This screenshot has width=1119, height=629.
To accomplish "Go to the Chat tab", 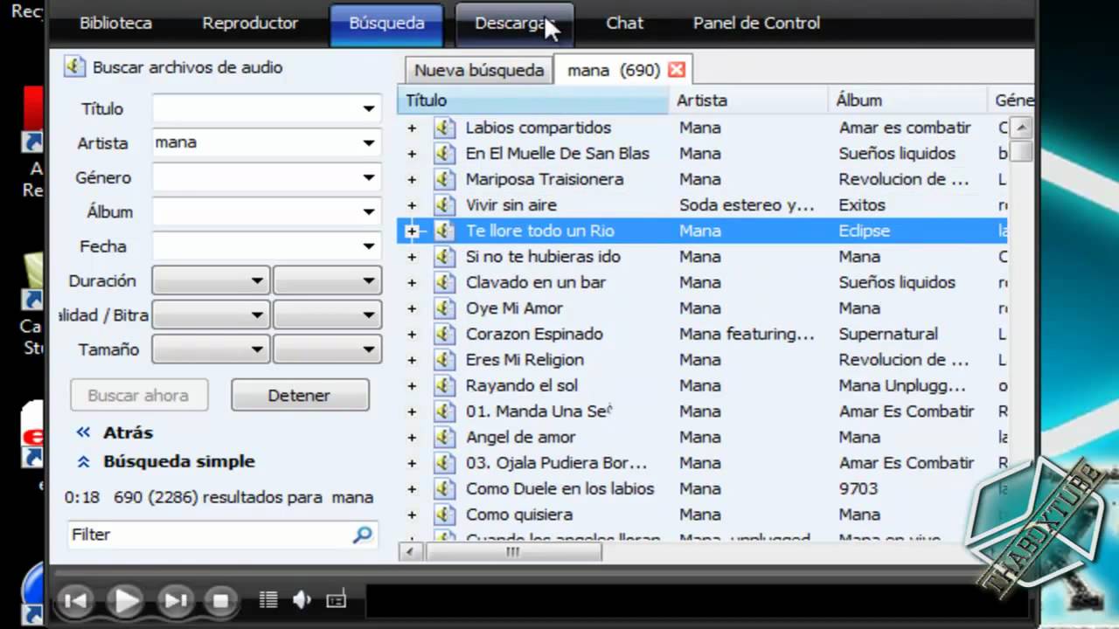I will click(x=624, y=24).
